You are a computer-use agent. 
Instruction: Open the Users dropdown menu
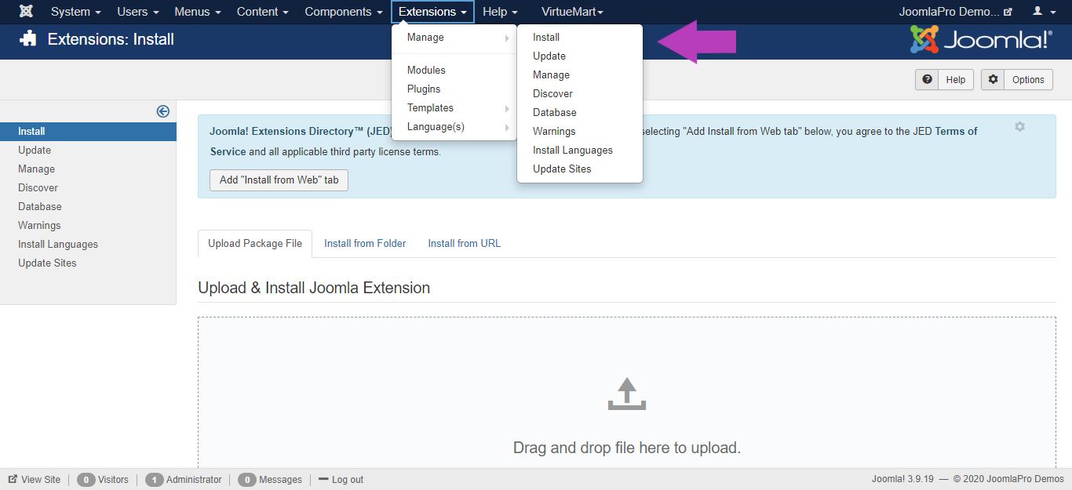(x=138, y=12)
